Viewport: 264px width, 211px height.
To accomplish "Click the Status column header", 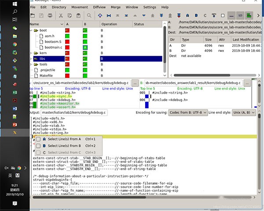I will pos(147,24).
